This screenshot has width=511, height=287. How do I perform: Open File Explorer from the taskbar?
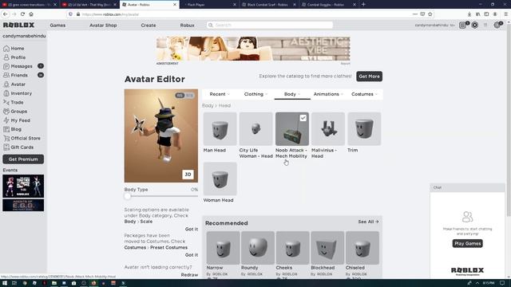(x=54, y=283)
